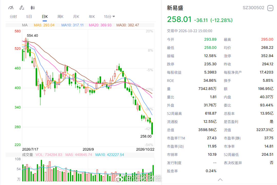Click date label 2026/10/22
The image size is (277, 185).
pos(145,149)
